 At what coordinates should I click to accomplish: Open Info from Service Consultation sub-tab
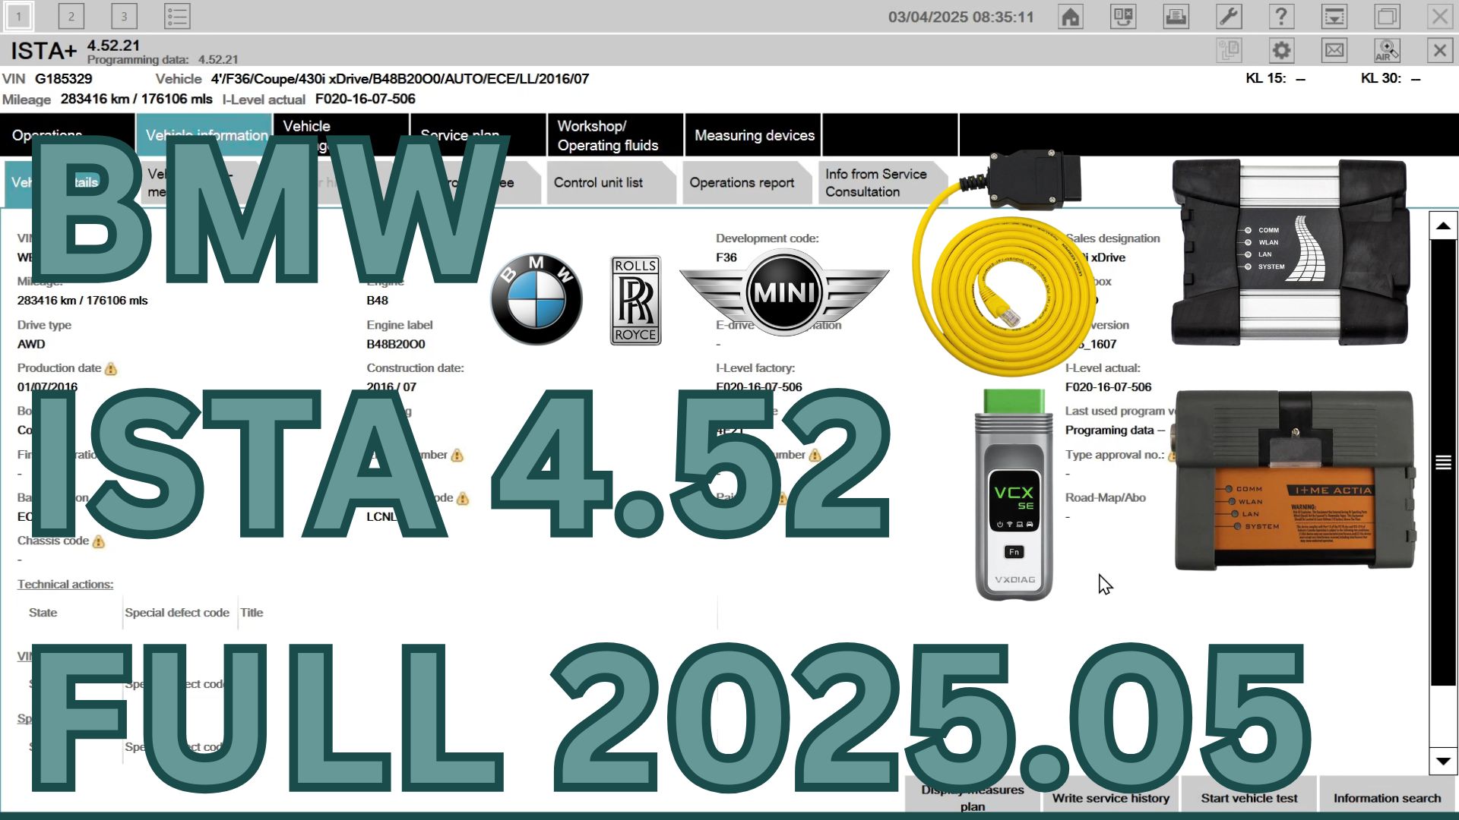click(883, 183)
